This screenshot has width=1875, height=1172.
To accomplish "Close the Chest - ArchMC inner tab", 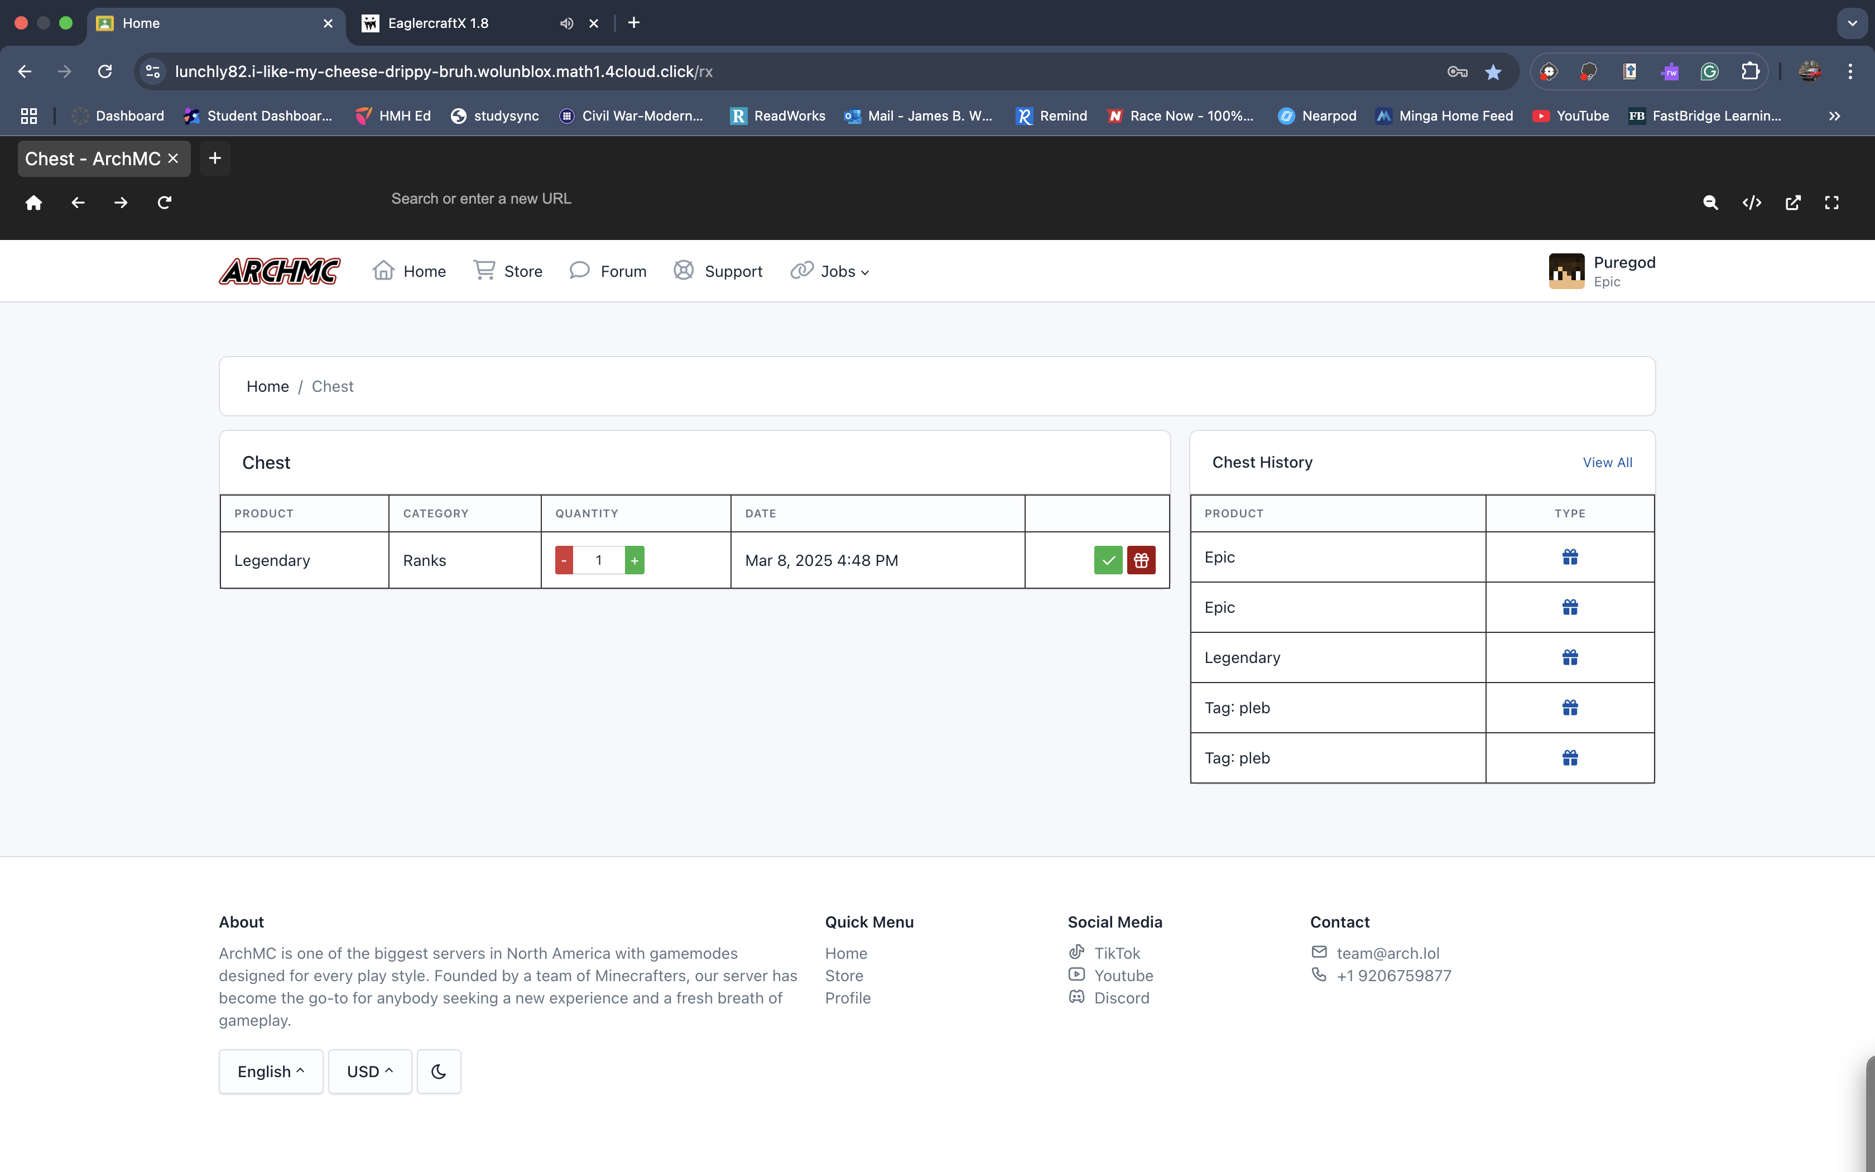I will click(174, 158).
